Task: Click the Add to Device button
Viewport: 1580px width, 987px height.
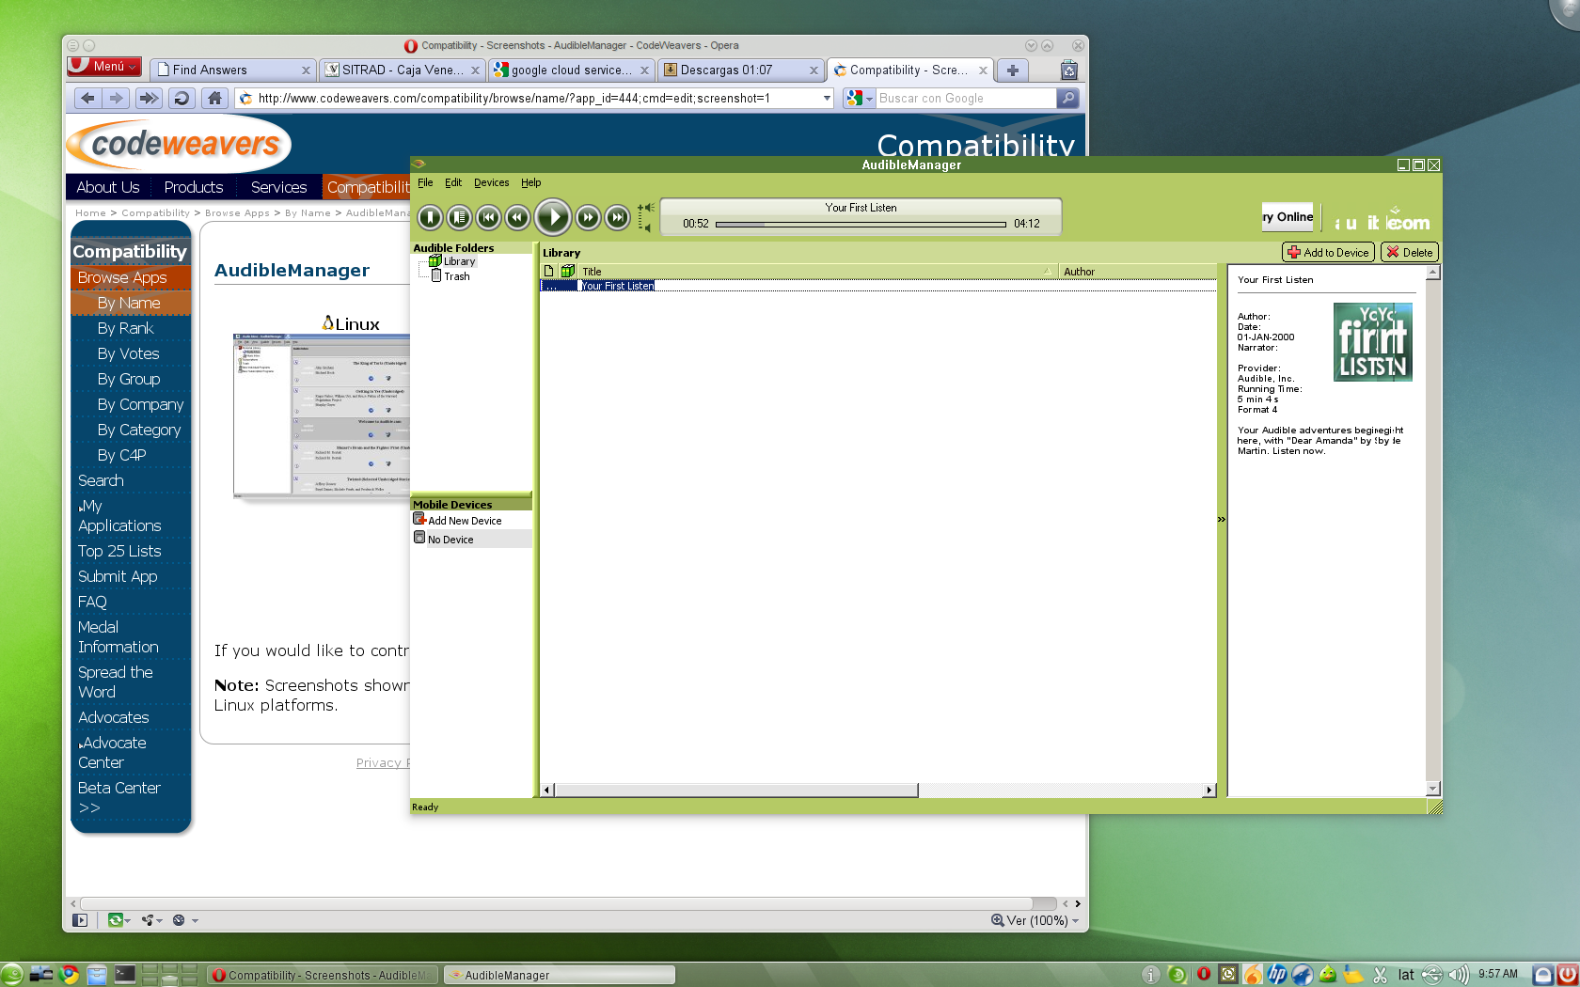Action: pos(1327,252)
